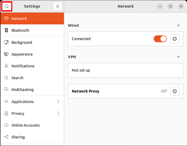Click the Search magnifier icon in sidebar list
187x146 pixels.
[6, 78]
